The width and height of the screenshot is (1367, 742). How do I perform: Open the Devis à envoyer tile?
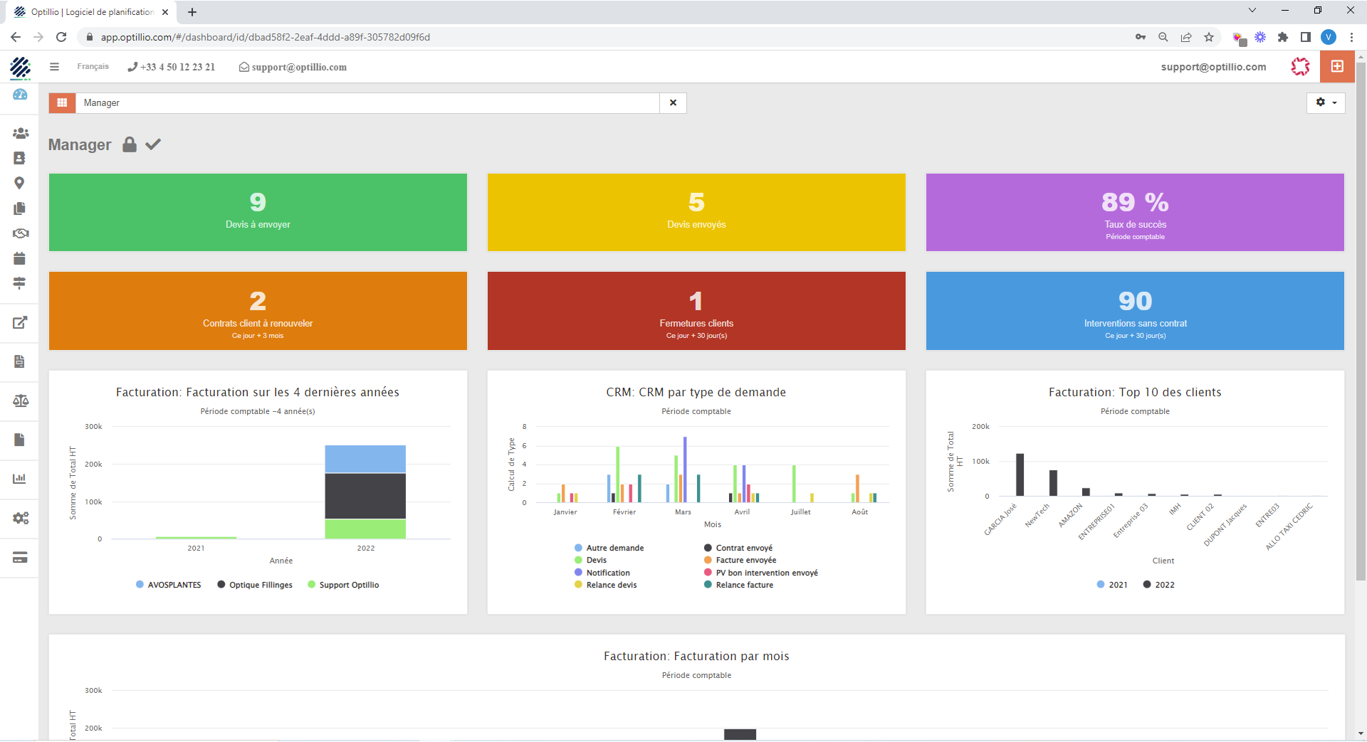(258, 212)
